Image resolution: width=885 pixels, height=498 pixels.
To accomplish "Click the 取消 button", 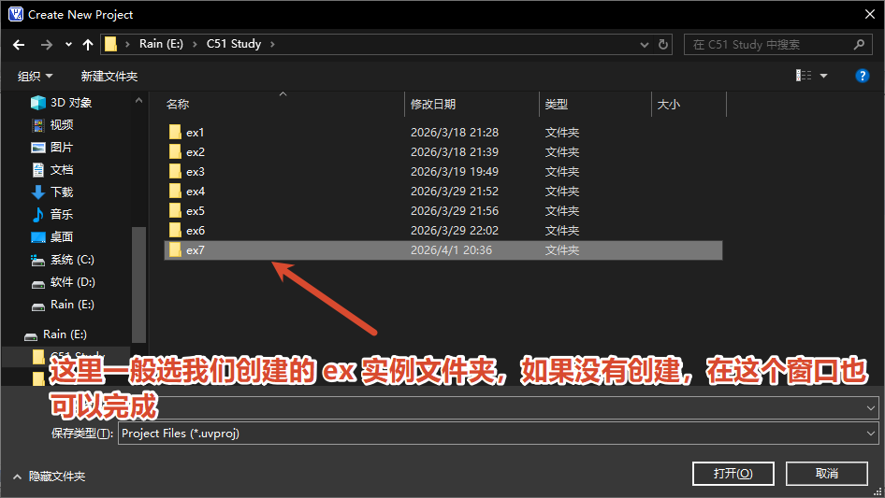I will coord(826,473).
